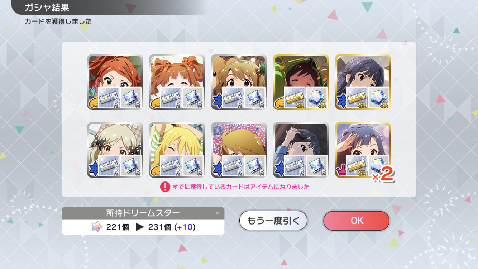The image size is (478, 269).
Task: Tap red exclamation warning icon
Action: coord(165,187)
